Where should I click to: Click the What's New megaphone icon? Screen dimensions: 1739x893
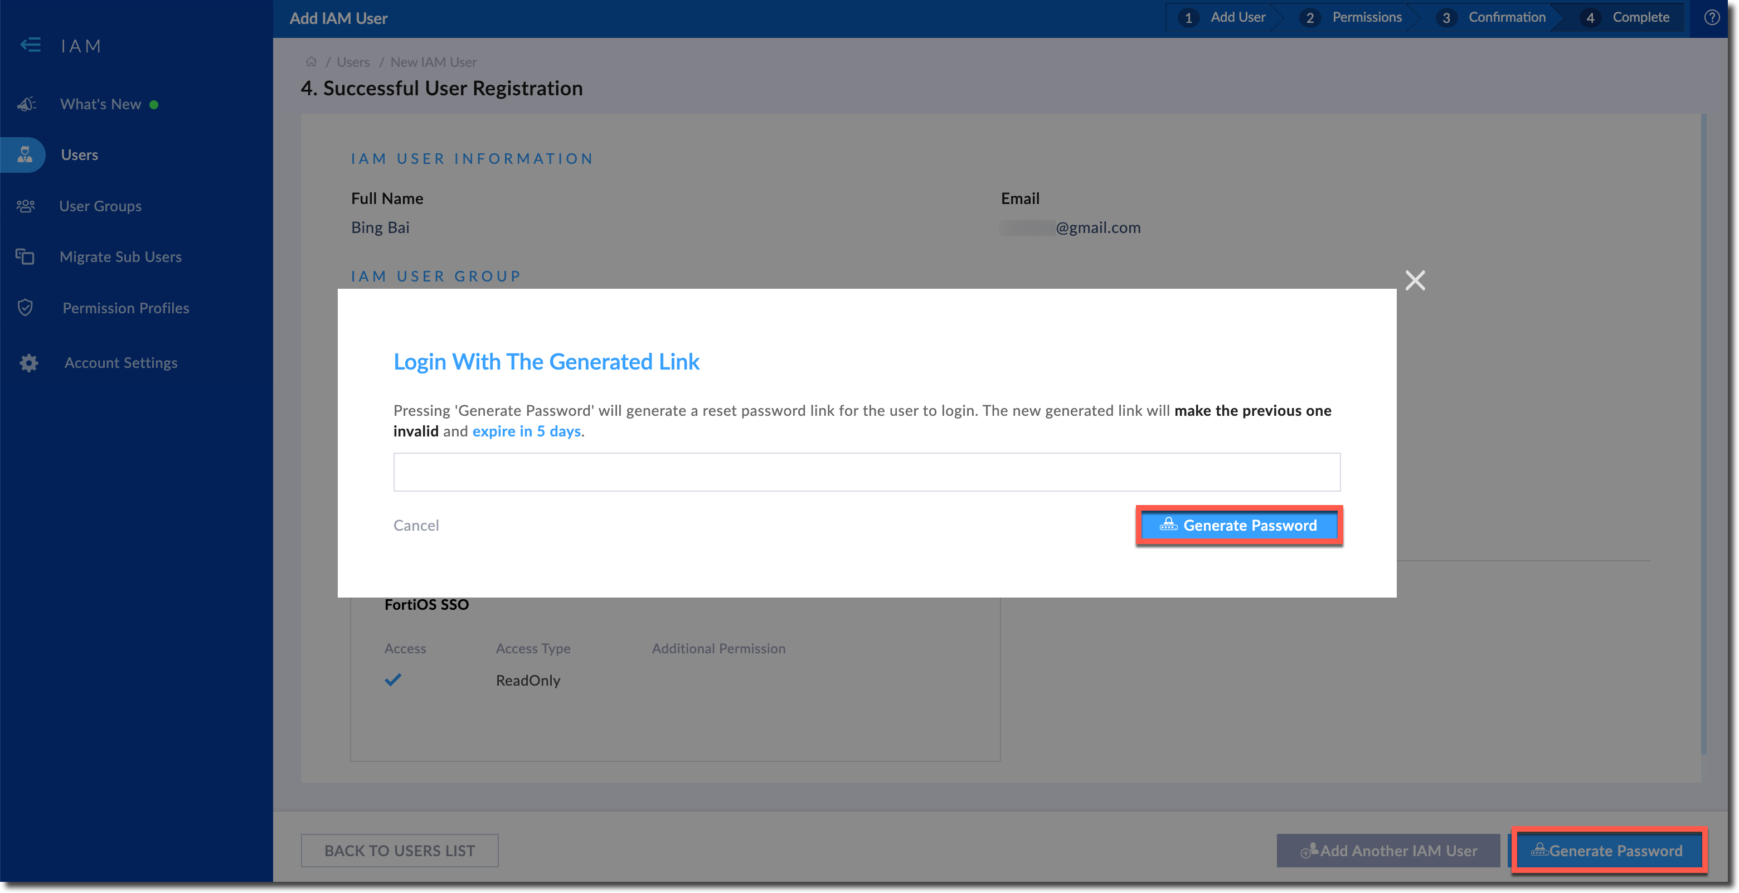(26, 104)
